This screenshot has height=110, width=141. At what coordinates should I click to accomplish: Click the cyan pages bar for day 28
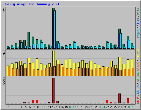pos(121,41)
